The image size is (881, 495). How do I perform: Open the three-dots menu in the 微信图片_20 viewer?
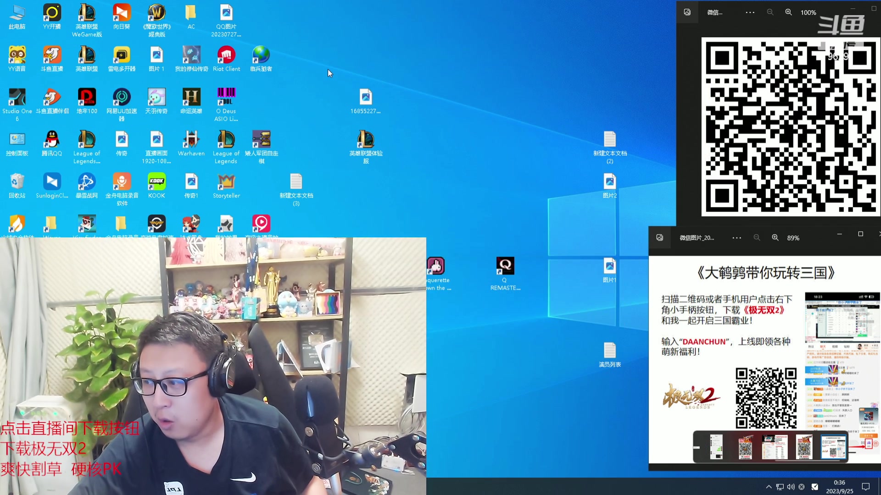pyautogui.click(x=736, y=237)
